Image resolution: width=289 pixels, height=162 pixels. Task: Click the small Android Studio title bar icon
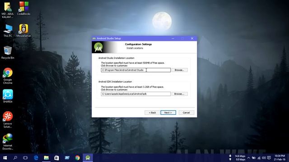coord(94,38)
